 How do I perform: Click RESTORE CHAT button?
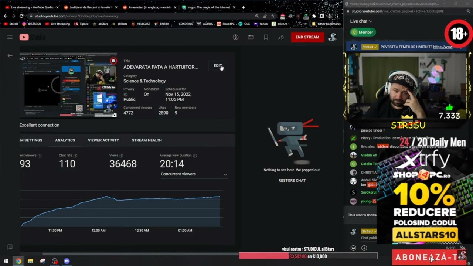292,180
